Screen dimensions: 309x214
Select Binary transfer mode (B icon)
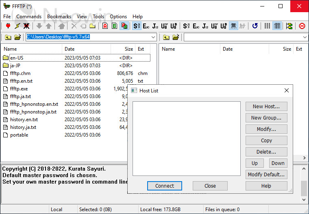(x=114, y=26)
